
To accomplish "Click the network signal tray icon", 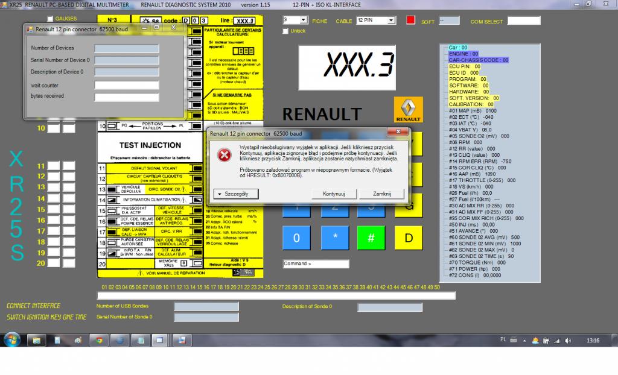I will 557,341.
